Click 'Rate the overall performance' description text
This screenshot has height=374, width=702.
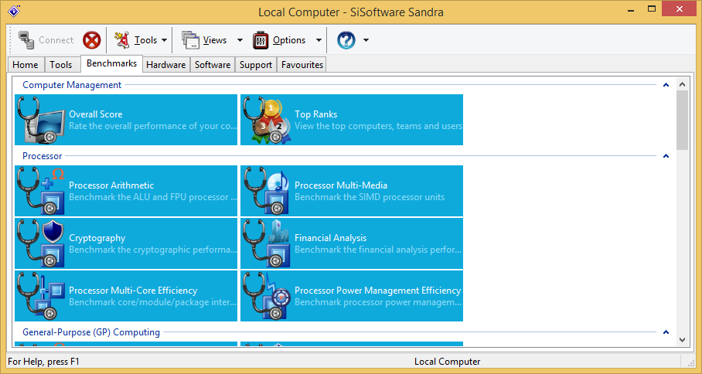(x=153, y=126)
